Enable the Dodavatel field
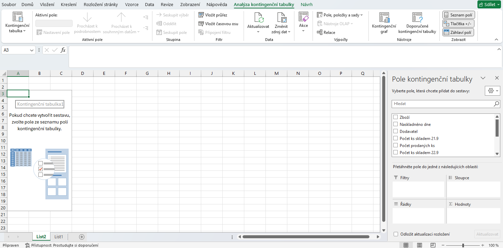This screenshot has height=248, width=503. pyautogui.click(x=395, y=131)
